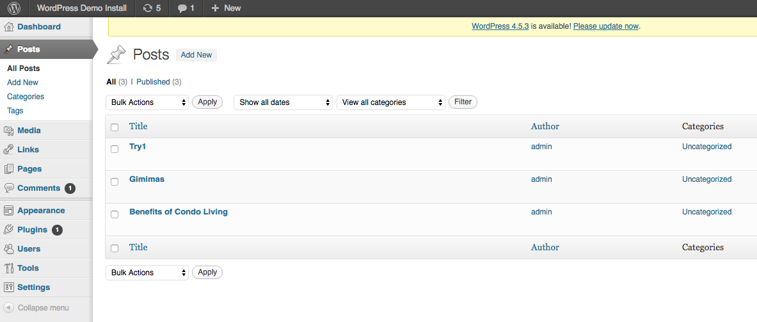Click the Plugins update count badge
757x322 pixels.
pyautogui.click(x=57, y=230)
